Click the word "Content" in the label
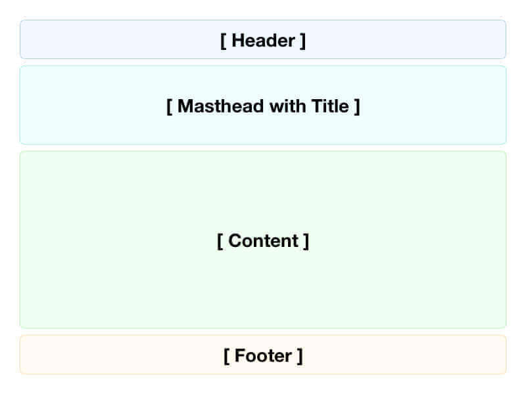This screenshot has width=526, height=394. tap(263, 241)
